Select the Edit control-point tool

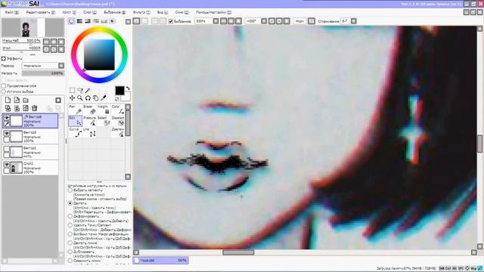coord(76,121)
